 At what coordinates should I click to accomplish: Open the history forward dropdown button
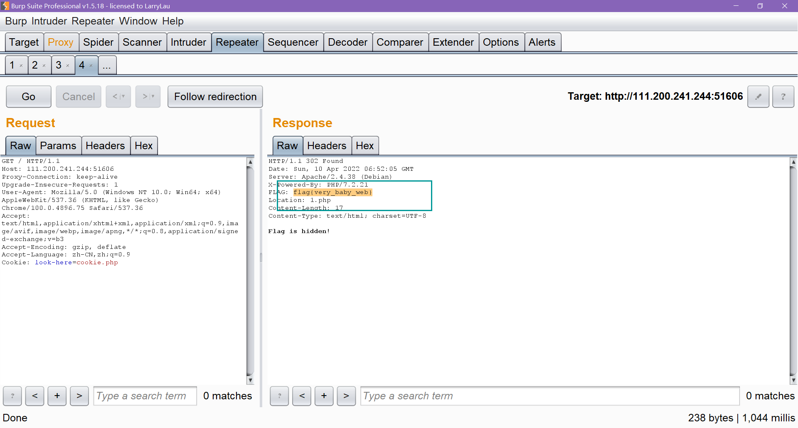pos(148,96)
